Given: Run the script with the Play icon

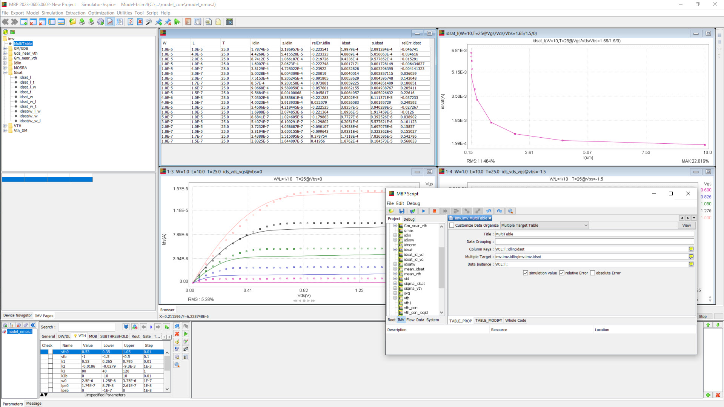Looking at the screenshot, I should pyautogui.click(x=423, y=211).
